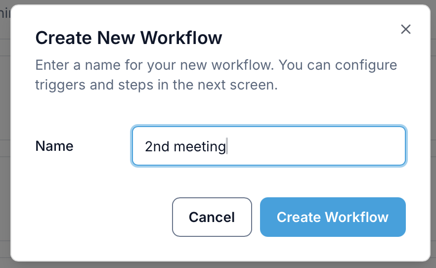Image resolution: width=436 pixels, height=268 pixels.
Task: Click the dialog description text
Action: coord(216,75)
